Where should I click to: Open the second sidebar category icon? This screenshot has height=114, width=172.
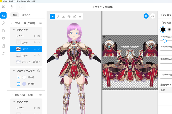(3, 23)
